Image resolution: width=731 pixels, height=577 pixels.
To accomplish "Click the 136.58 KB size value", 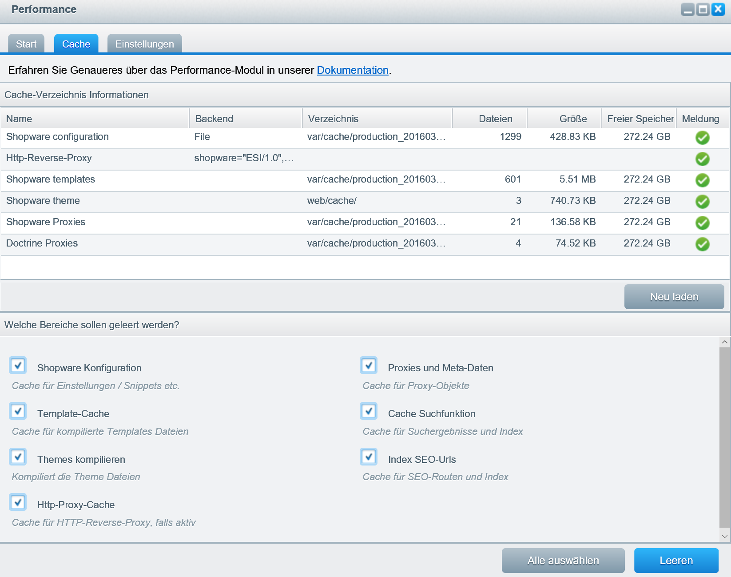I will pos(573,222).
